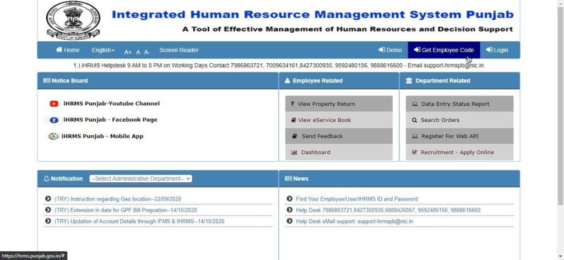This screenshot has height=260, width=564.
Task: Click arrow bullet beside GPF Bill extension
Action: click(x=48, y=210)
